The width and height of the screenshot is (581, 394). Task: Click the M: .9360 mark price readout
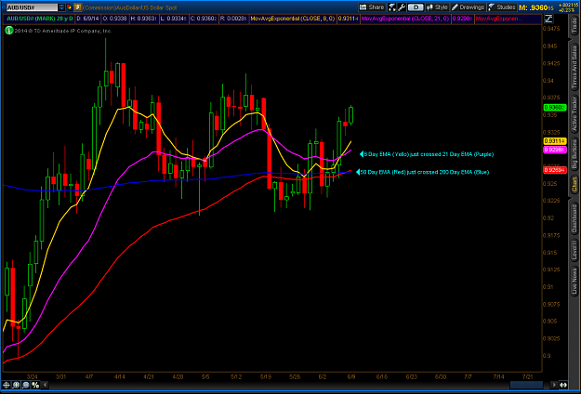[536, 7]
